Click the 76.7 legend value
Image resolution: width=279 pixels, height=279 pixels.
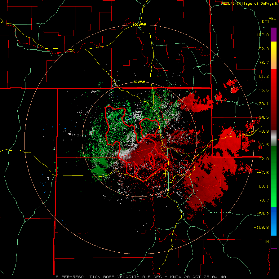point(264,62)
